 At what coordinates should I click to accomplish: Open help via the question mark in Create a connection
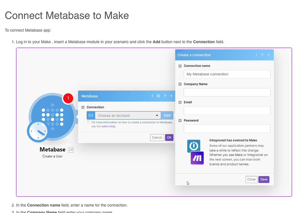coord(262,55)
